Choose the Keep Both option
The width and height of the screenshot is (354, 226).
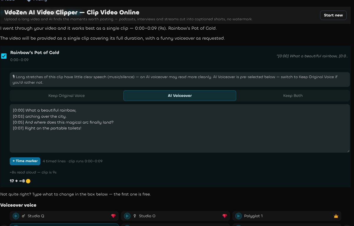pyautogui.click(x=293, y=96)
